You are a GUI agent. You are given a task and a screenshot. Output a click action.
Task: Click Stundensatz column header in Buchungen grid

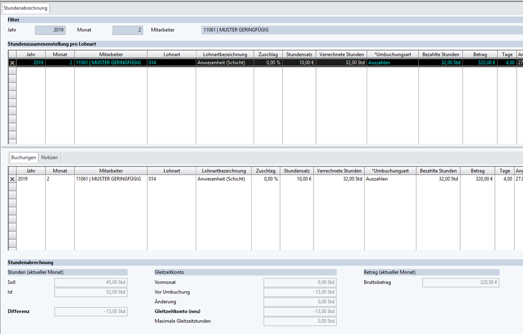tap(297, 171)
